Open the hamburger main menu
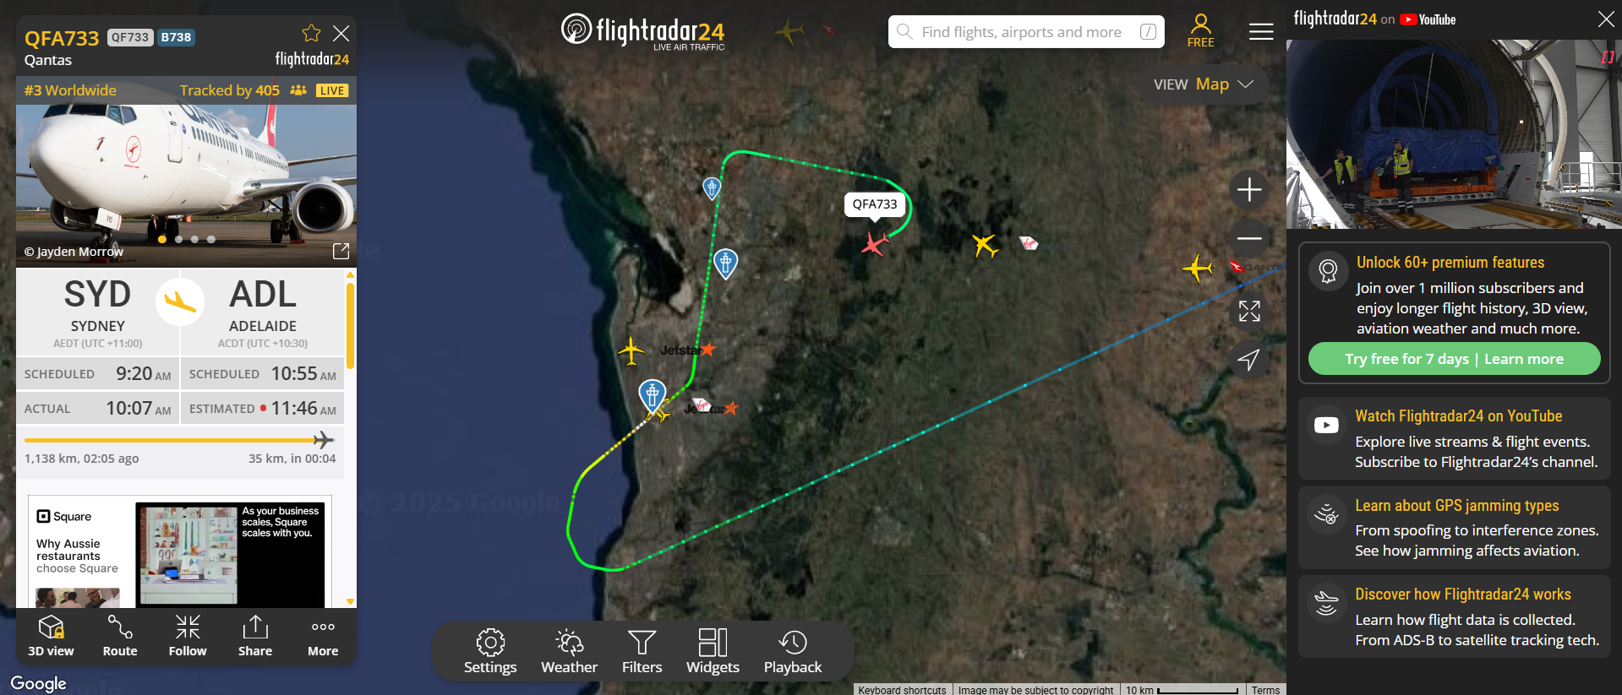The image size is (1622, 695). click(1261, 32)
